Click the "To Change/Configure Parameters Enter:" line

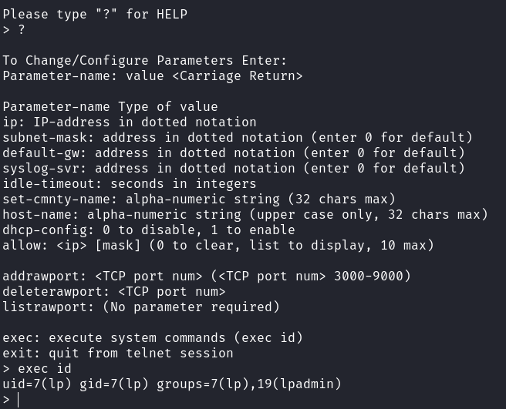click(x=145, y=60)
